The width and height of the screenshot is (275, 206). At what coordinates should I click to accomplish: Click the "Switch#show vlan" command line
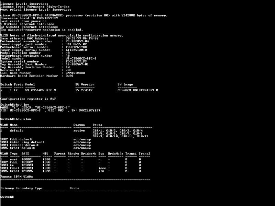coord(16,119)
